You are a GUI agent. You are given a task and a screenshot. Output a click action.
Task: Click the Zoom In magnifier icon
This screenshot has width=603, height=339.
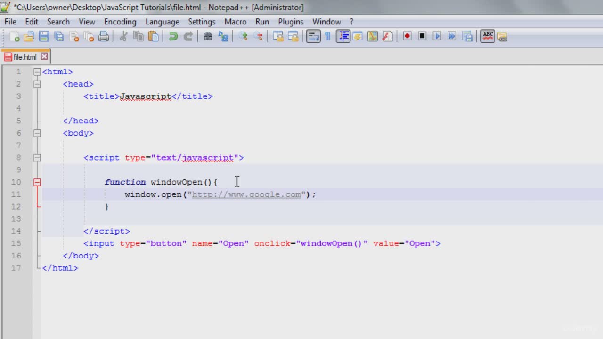(x=243, y=36)
